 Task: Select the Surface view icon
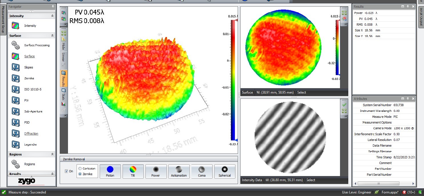coord(15,56)
